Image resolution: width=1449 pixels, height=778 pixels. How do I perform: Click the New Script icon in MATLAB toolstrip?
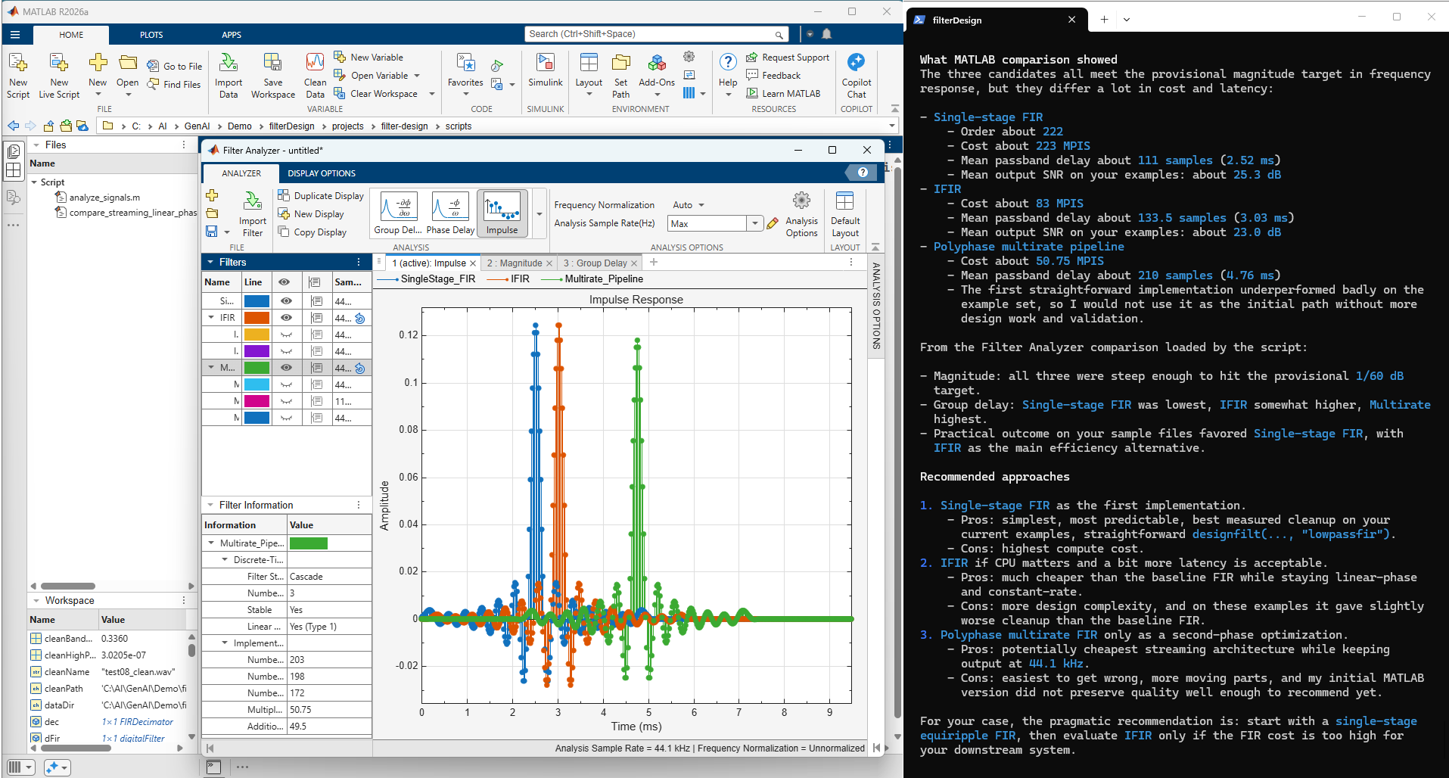pos(18,74)
